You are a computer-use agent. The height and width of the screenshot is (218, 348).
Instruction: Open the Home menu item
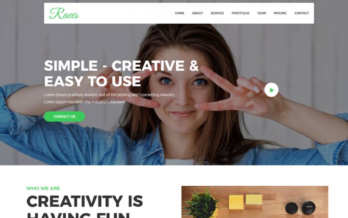point(180,13)
